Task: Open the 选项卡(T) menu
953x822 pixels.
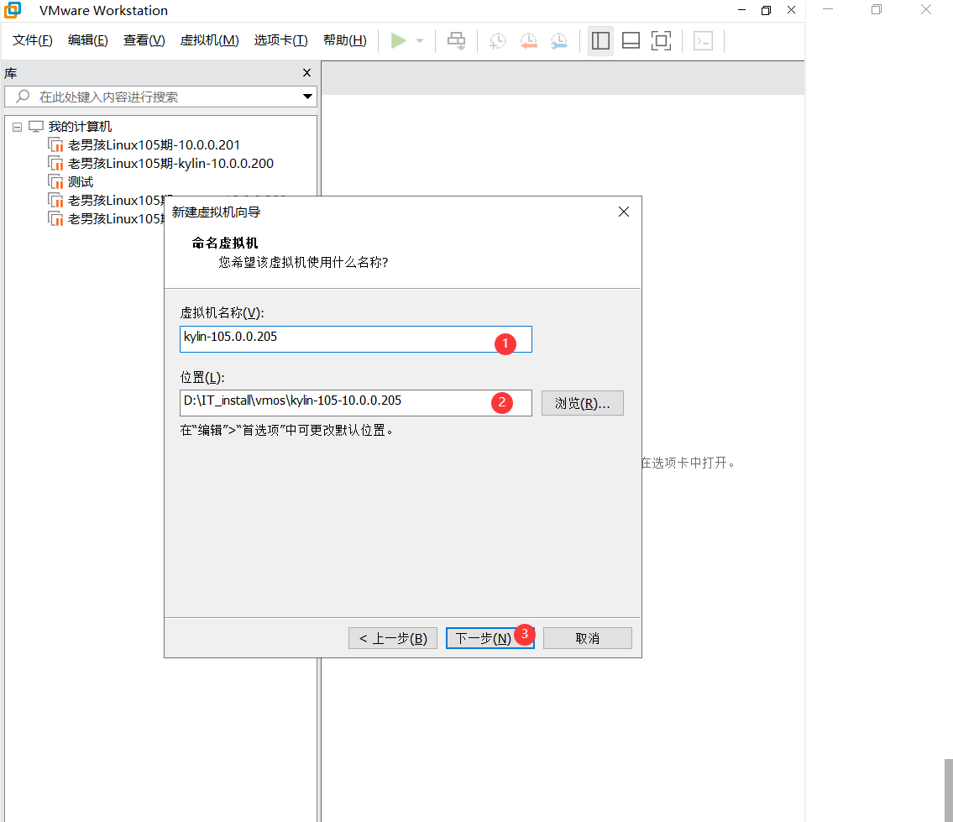Action: coord(280,41)
